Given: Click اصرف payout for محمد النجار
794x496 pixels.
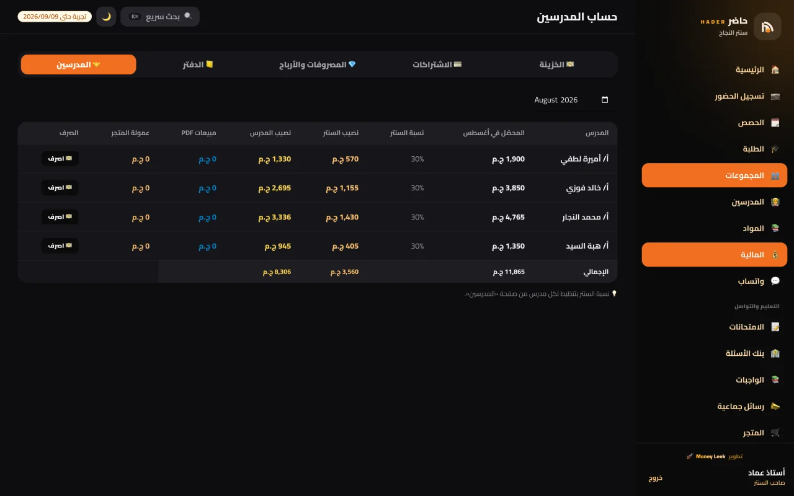Looking at the screenshot, I should (x=60, y=217).
